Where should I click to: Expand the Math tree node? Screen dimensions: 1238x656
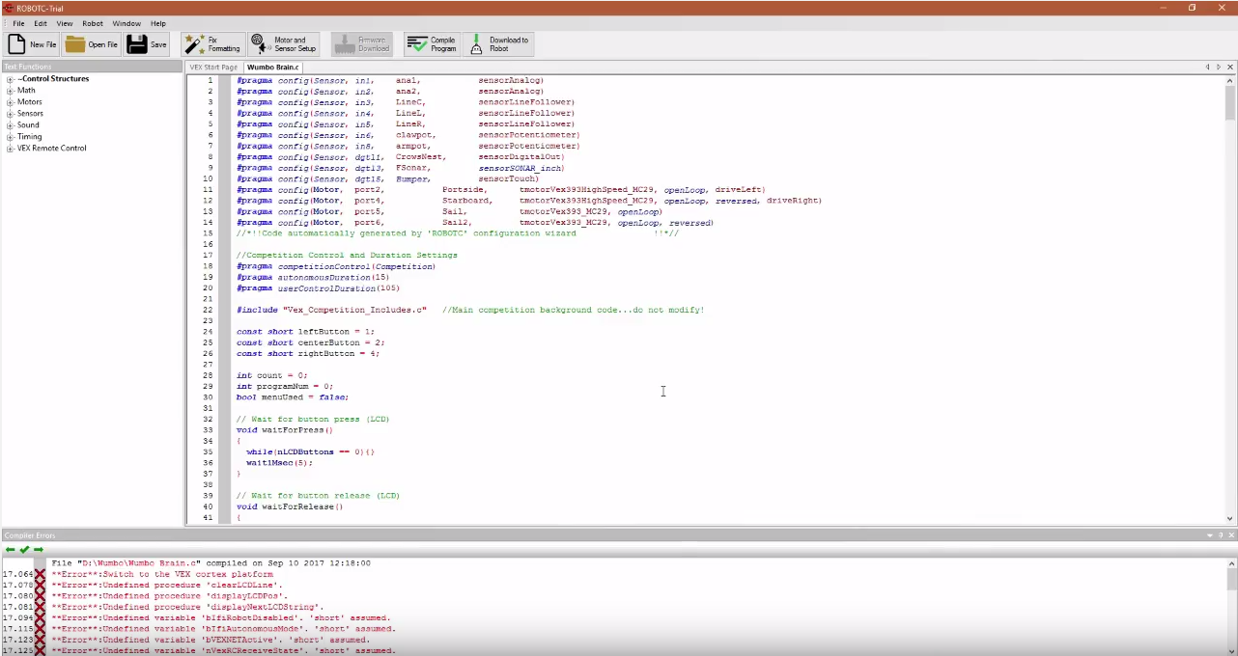pyautogui.click(x=10, y=91)
